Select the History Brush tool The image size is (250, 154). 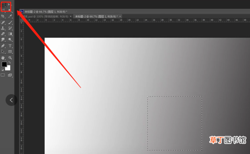coord(10,28)
